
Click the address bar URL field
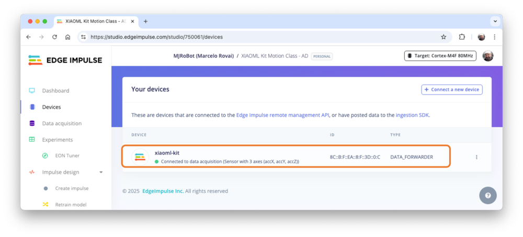pos(261,37)
